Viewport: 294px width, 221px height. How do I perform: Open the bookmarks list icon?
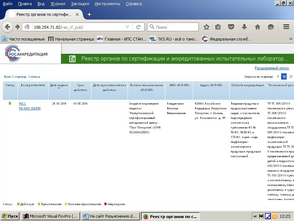(x=218, y=27)
